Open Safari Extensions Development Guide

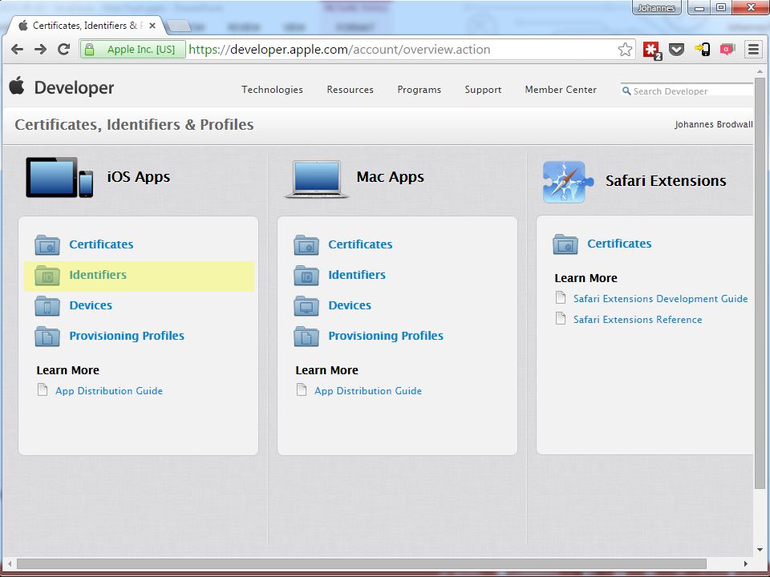click(660, 298)
